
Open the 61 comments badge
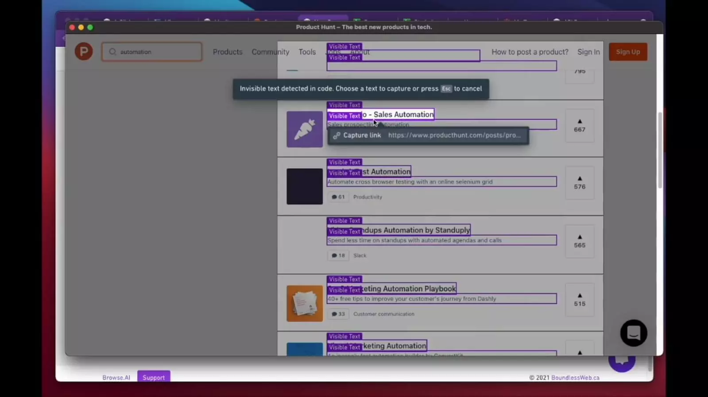[338, 197]
